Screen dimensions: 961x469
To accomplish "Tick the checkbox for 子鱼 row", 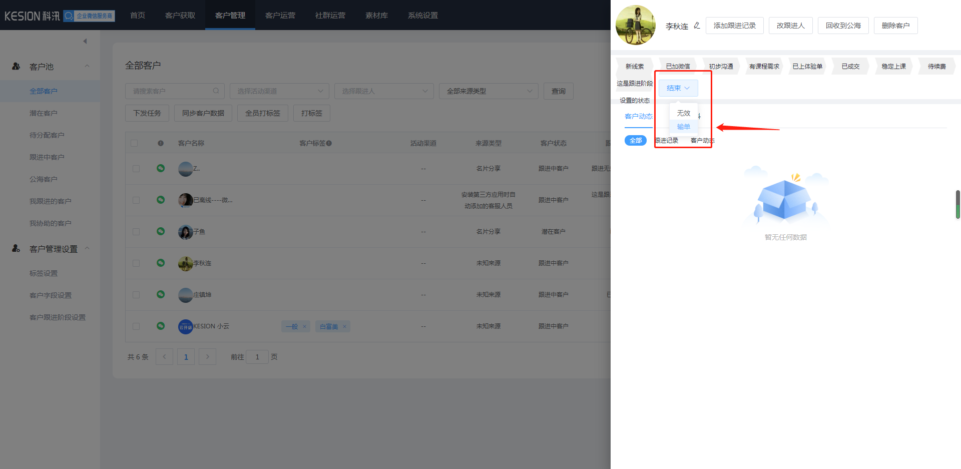I will pyautogui.click(x=136, y=232).
